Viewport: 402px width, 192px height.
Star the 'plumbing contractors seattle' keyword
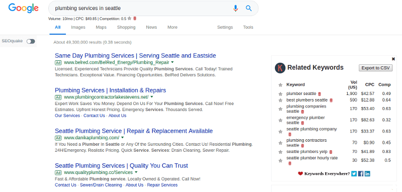[x=280, y=143]
